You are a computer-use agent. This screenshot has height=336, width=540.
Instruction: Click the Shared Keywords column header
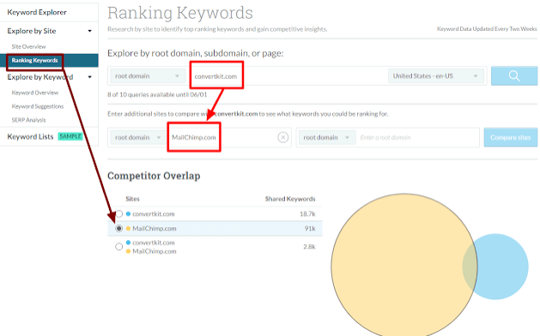click(x=290, y=199)
